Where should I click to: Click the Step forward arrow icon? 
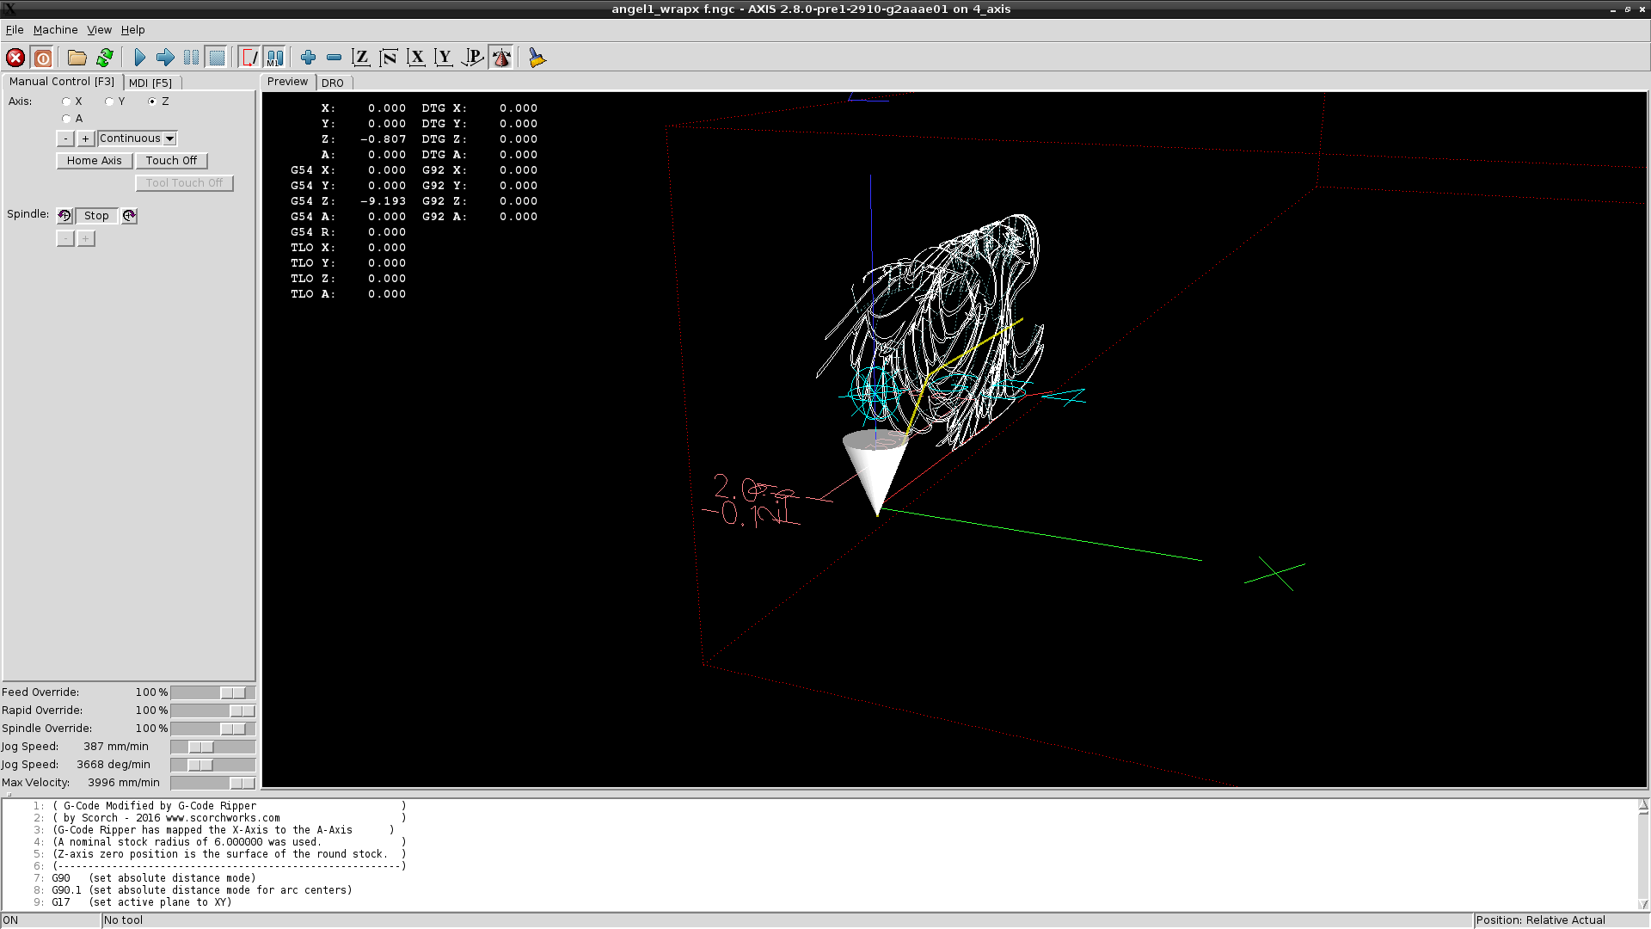point(165,58)
